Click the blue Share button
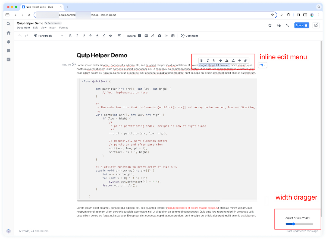This screenshot has height=239, width=326. click(302, 25)
